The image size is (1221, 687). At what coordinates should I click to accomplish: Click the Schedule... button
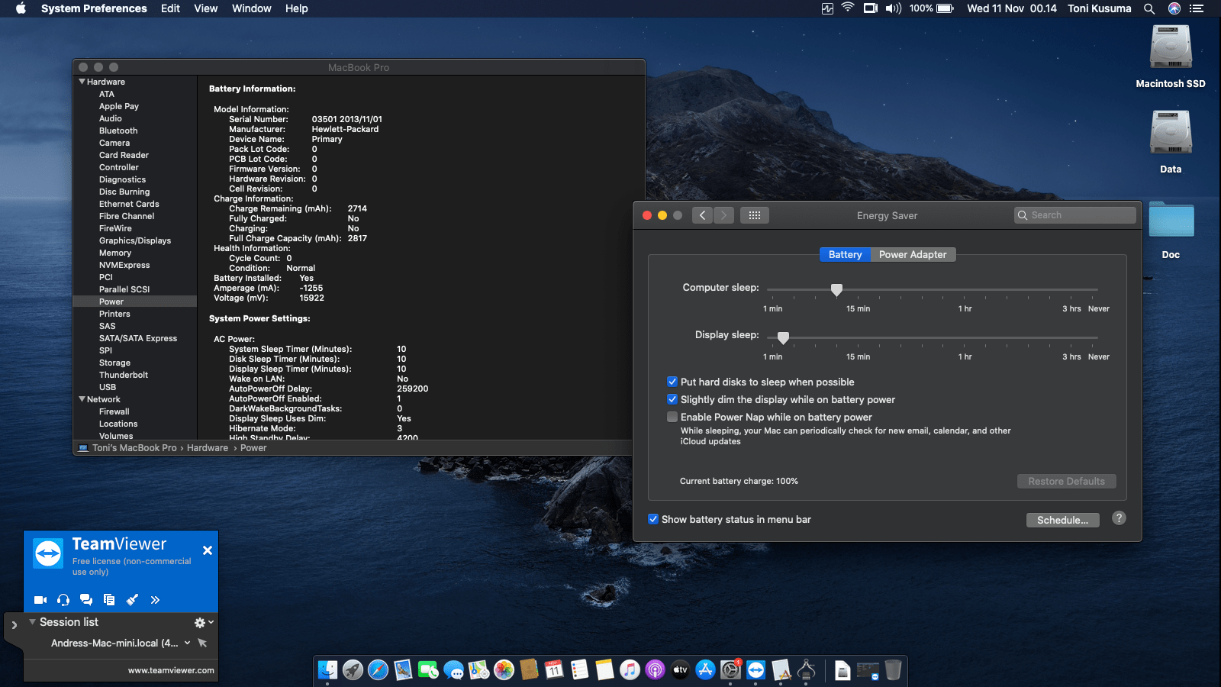[1062, 520]
